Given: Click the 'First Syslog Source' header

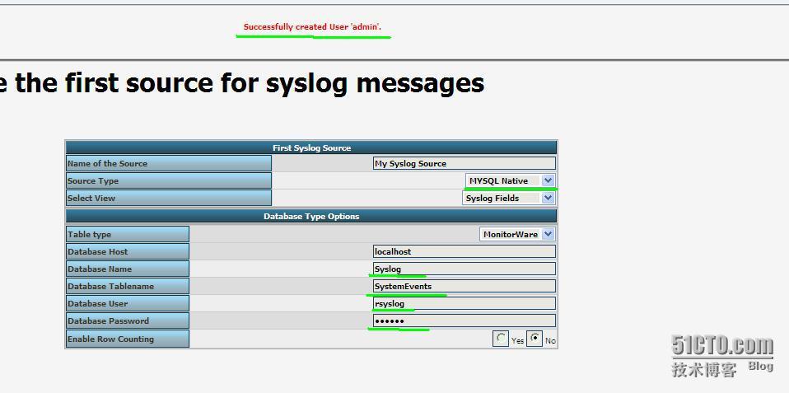Looking at the screenshot, I should coord(311,147).
